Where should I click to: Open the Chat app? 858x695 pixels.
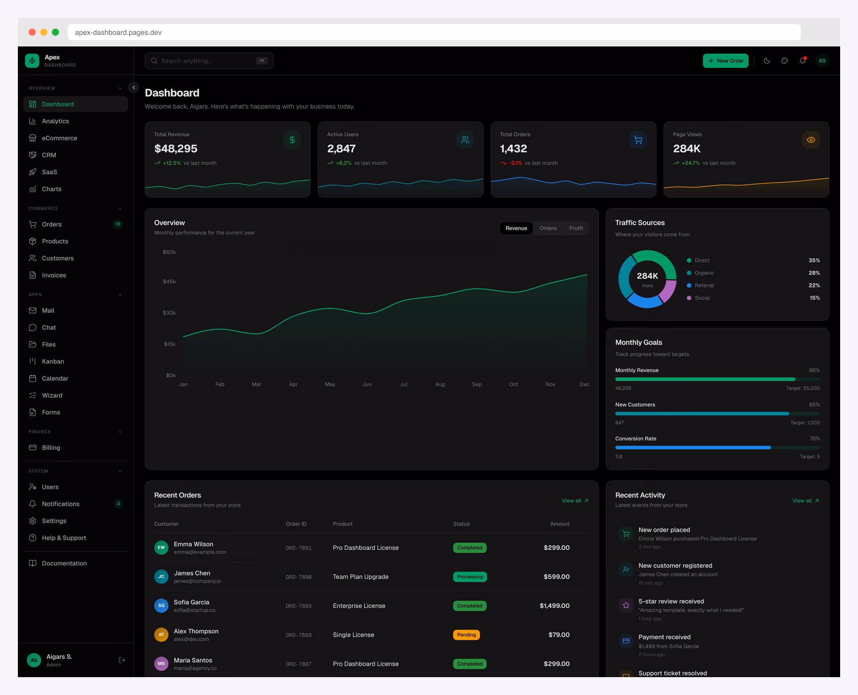pyautogui.click(x=76, y=327)
